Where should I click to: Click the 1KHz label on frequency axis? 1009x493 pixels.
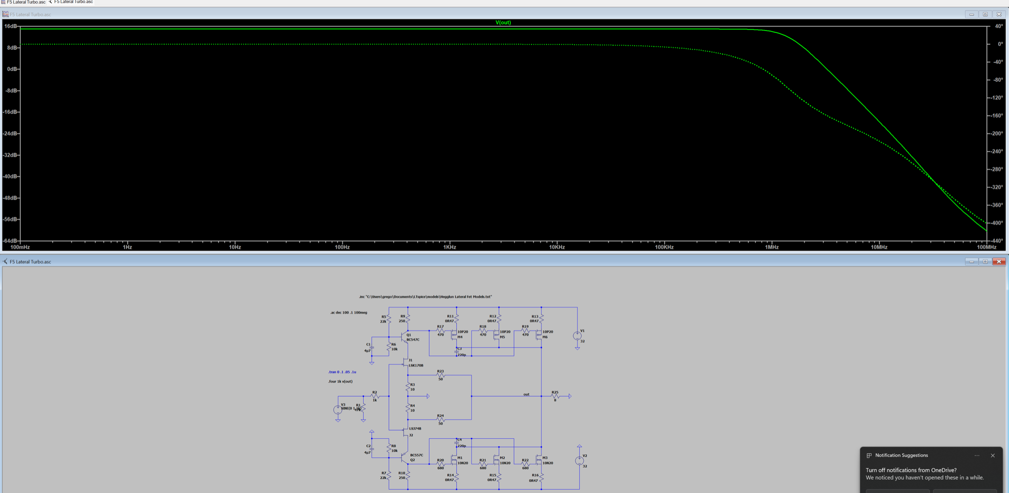pos(449,247)
